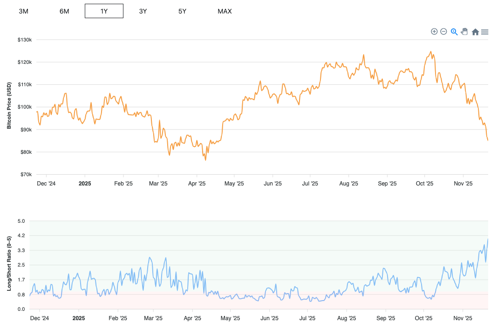Click the magnifier icon to disable selection zoom
497x329 pixels.
pyautogui.click(x=454, y=32)
